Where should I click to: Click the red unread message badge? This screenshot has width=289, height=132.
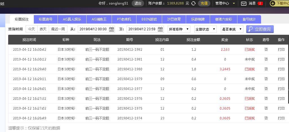[x=260, y=3]
